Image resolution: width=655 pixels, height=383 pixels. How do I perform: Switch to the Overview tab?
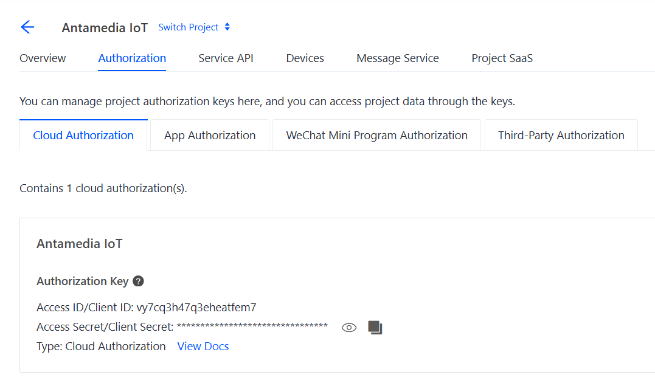(43, 58)
